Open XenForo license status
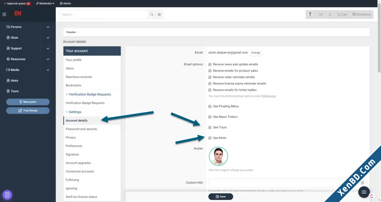The width and height of the screenshot is (381, 202). (92, 197)
